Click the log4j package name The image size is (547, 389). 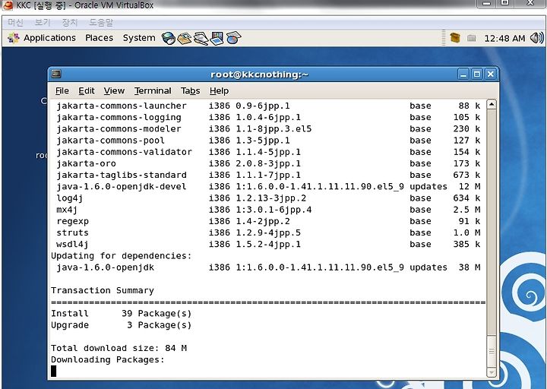70,198
